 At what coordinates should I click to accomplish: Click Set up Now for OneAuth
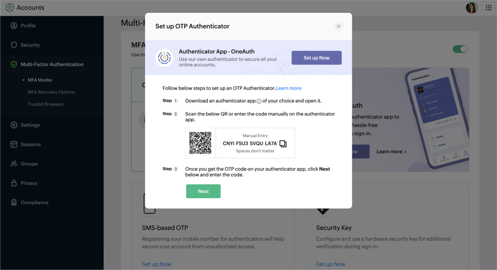click(x=316, y=58)
